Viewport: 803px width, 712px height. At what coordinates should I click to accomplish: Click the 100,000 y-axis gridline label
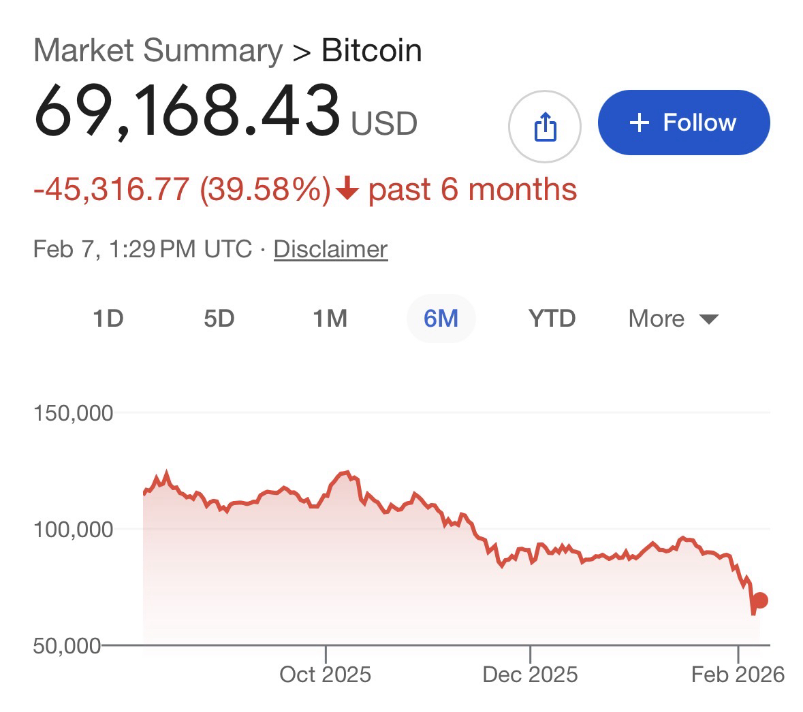click(x=74, y=529)
